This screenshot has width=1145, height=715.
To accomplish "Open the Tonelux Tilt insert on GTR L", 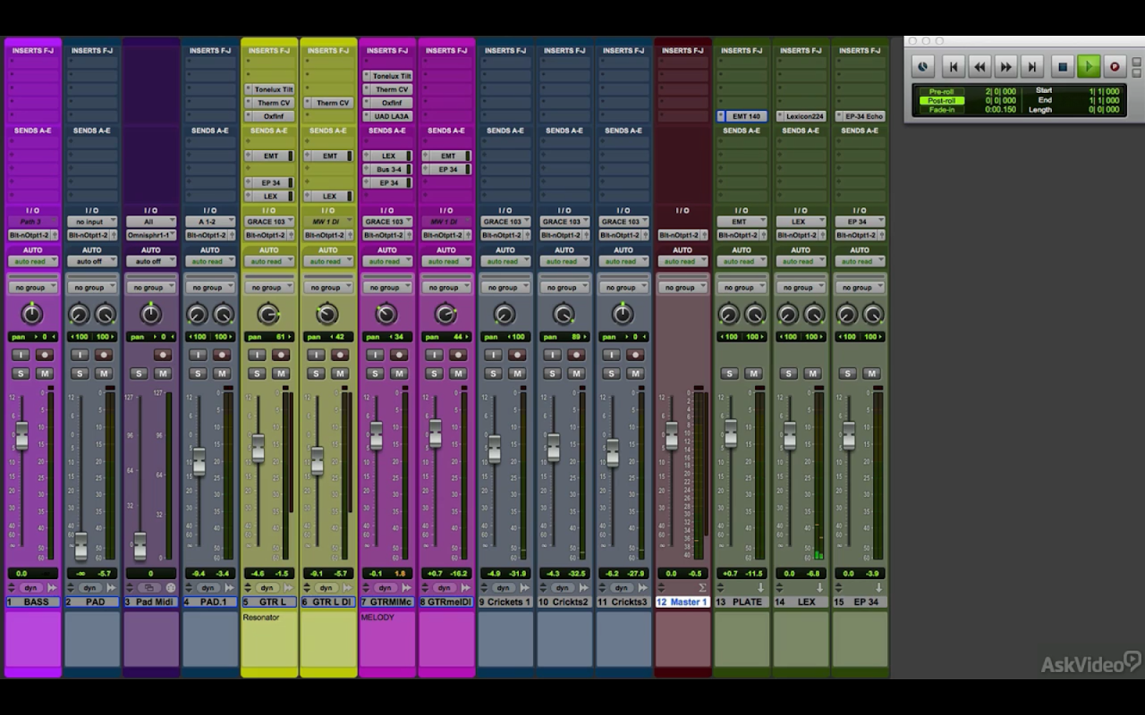I will pos(272,89).
